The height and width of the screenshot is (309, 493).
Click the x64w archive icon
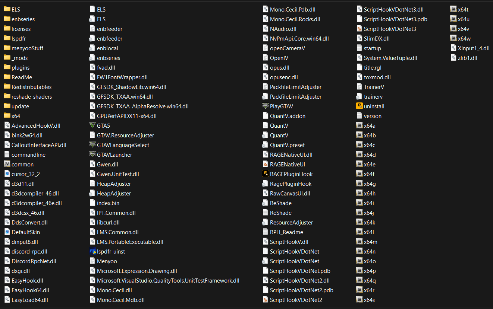coord(453,38)
